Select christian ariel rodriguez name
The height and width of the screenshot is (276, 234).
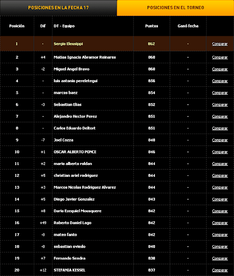pyautogui.click(x=76, y=175)
